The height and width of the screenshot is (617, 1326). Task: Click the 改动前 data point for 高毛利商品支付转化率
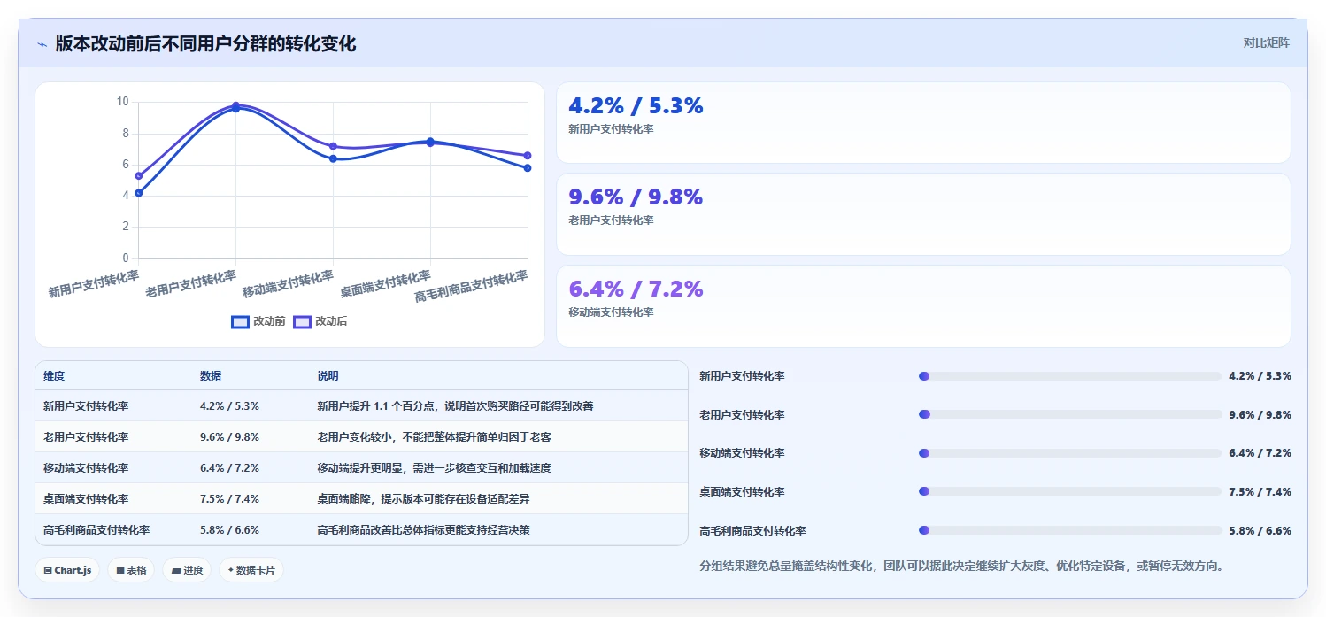[x=528, y=167]
